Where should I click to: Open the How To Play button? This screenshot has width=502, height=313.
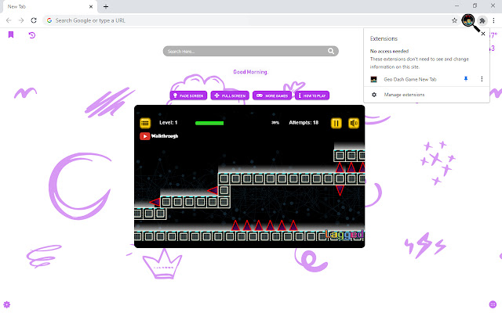[312, 95]
